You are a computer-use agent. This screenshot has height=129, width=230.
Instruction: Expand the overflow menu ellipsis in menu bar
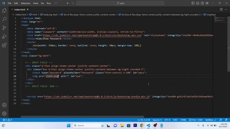[x=56, y=3]
